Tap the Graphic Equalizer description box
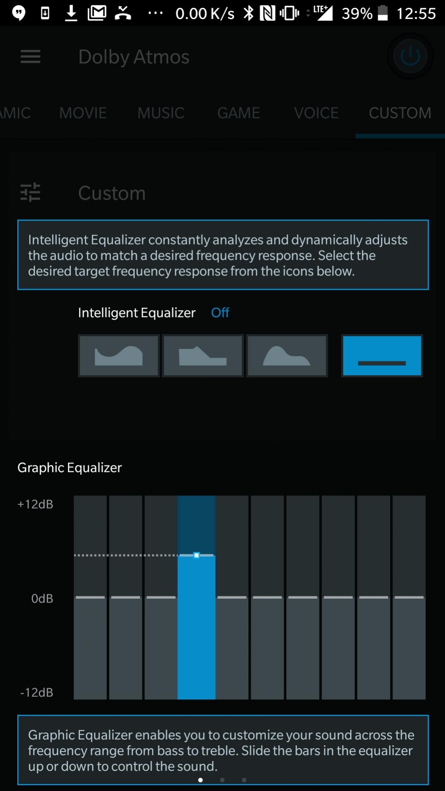This screenshot has height=791, width=445. tap(223, 750)
